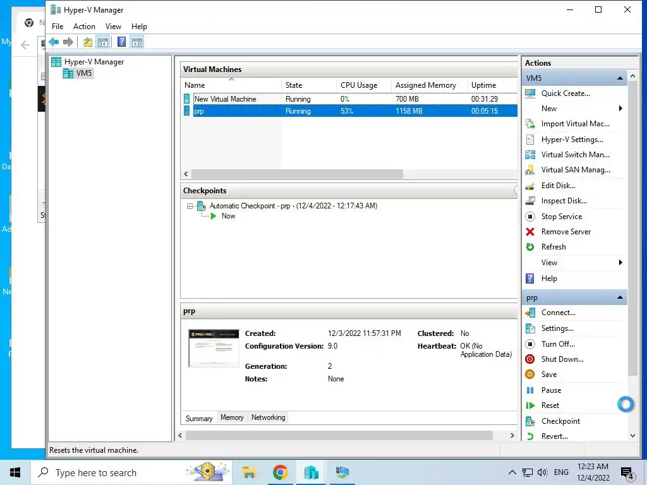Open Virtual SAN Manager icon

[x=530, y=170]
